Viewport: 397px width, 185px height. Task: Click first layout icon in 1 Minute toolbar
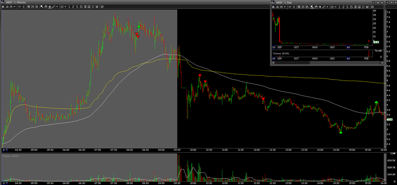point(28,7)
